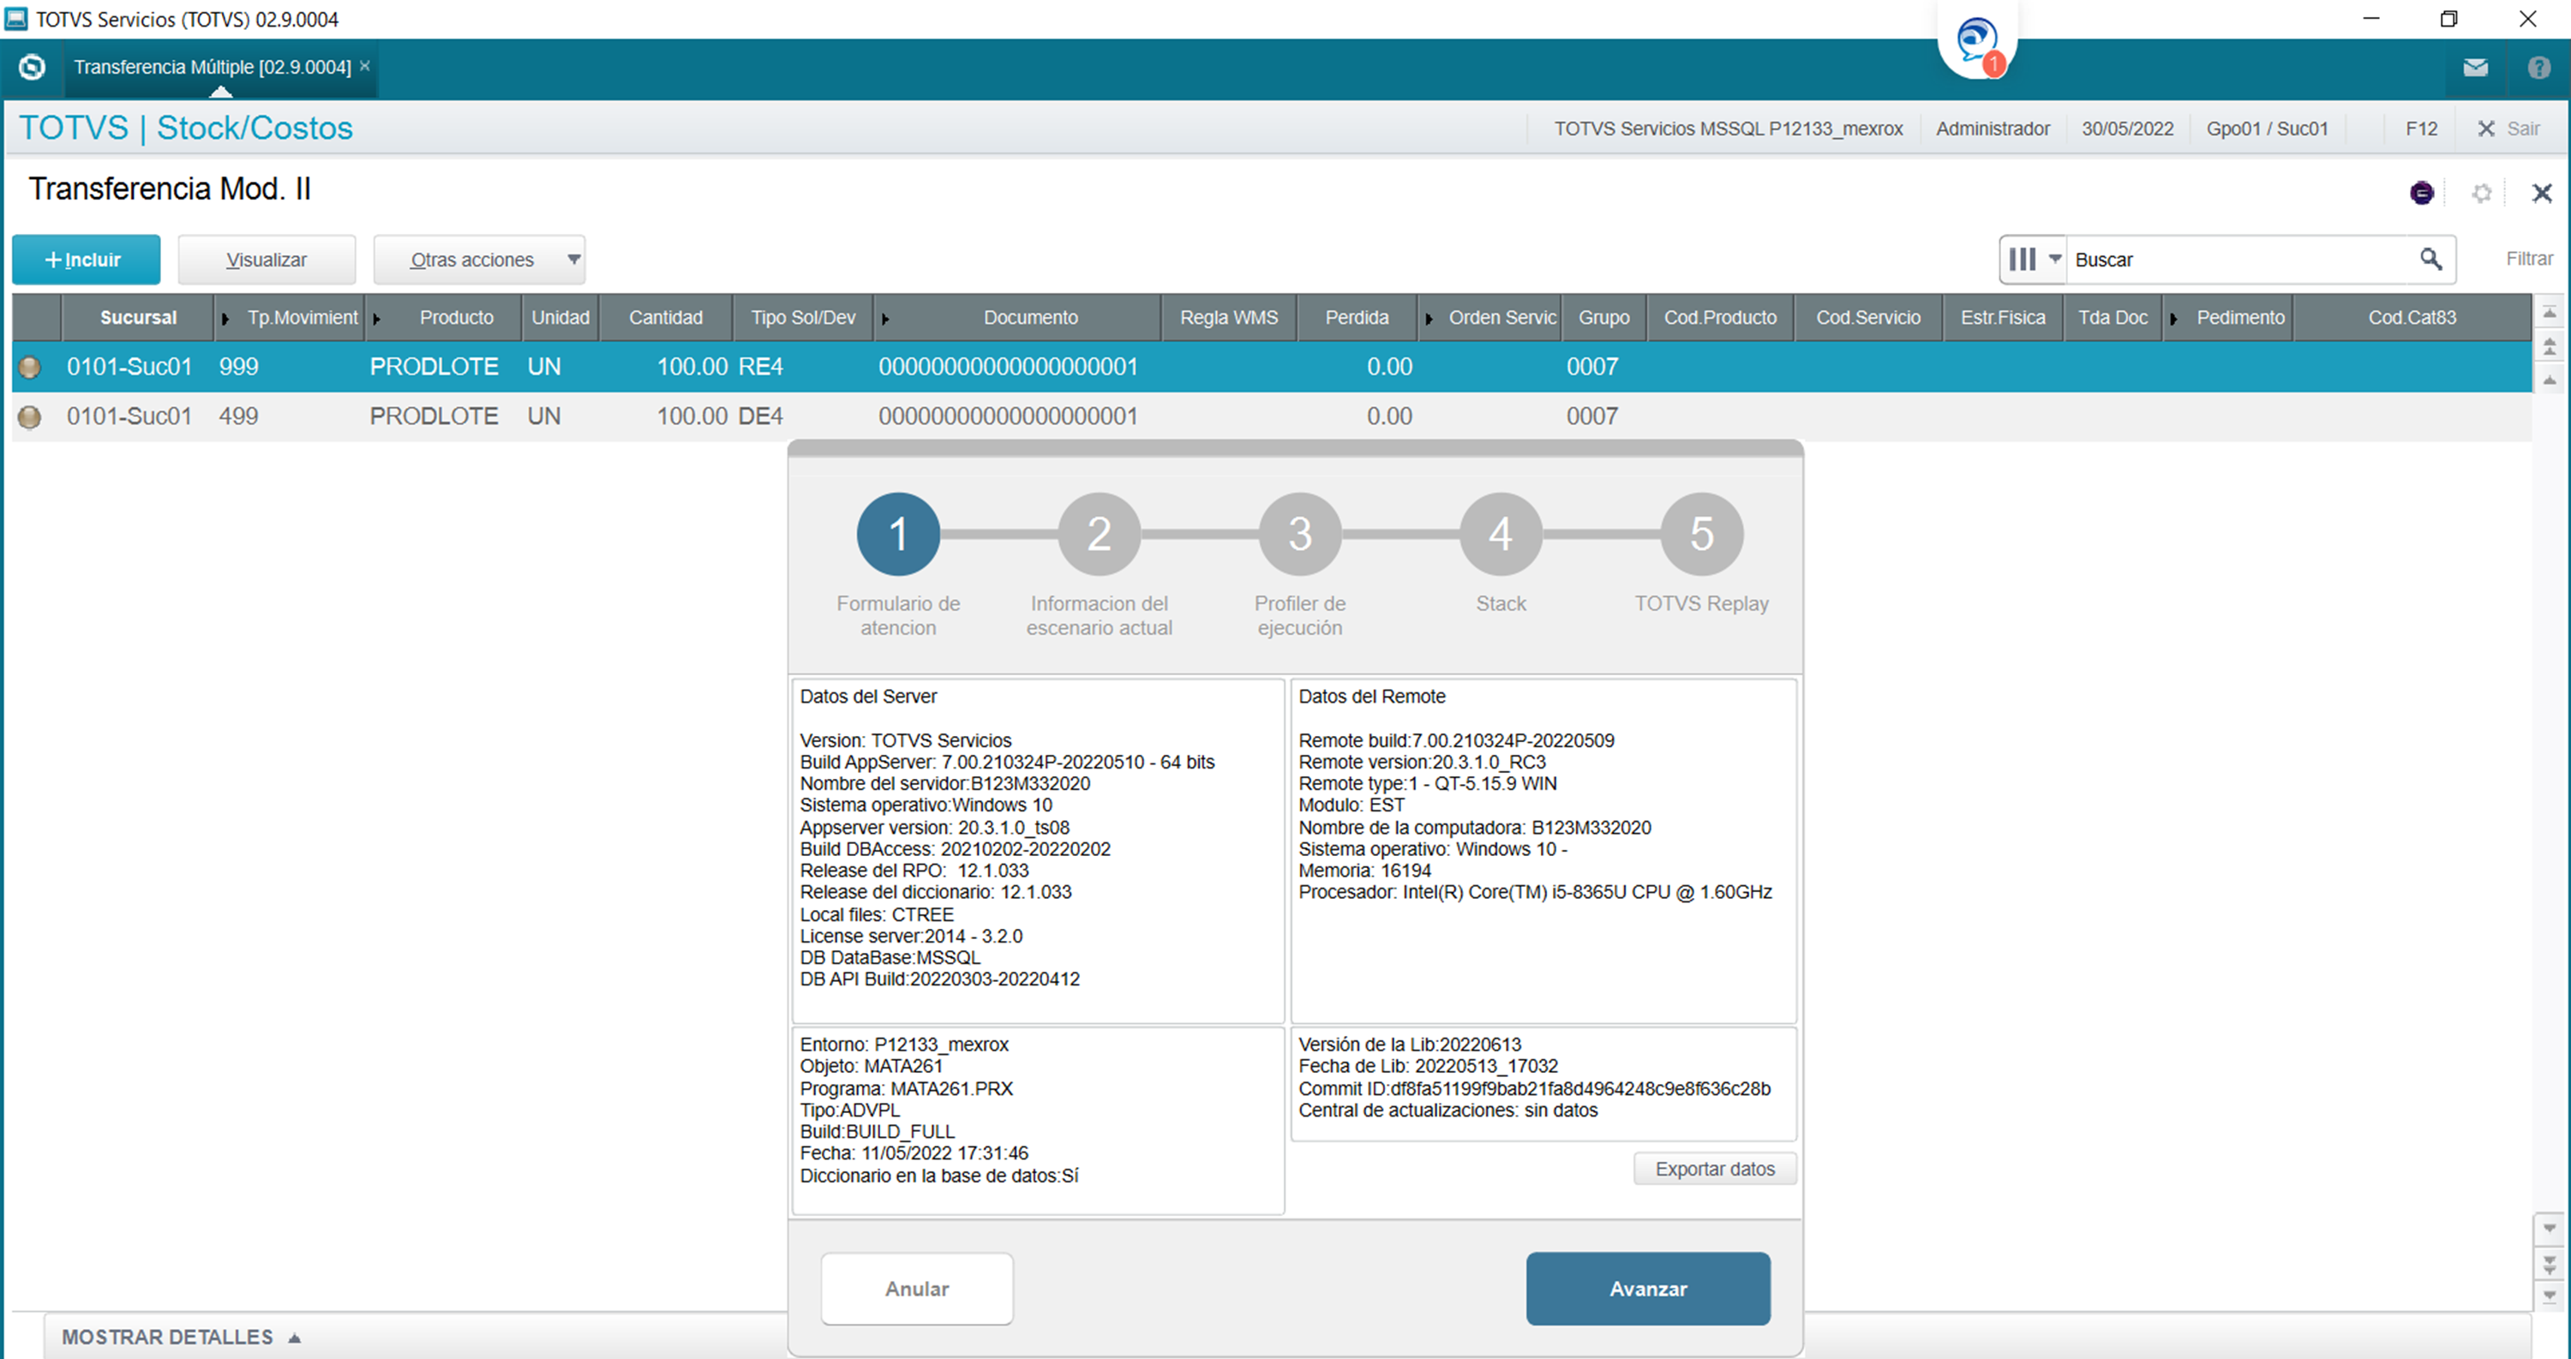Click the Cod.Cat83 column header

2412,318
